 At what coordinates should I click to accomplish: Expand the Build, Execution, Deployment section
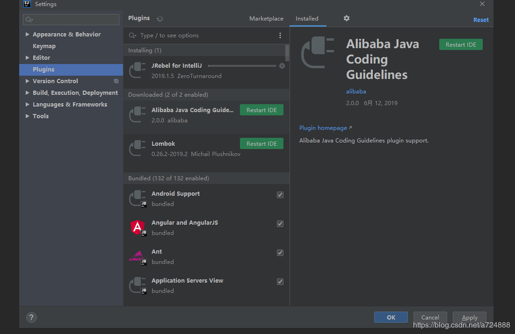click(x=27, y=93)
